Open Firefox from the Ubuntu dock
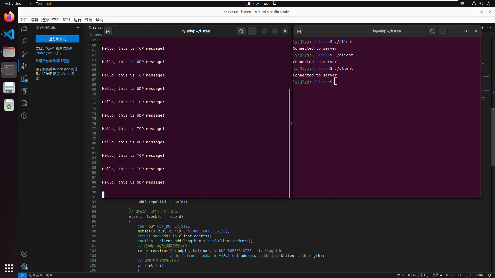The image size is (495, 278). [9, 17]
